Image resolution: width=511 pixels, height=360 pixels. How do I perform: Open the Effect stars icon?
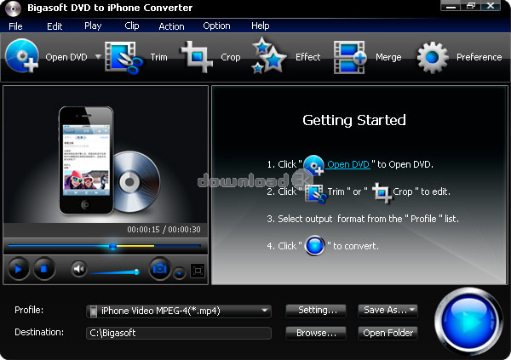coord(268,55)
